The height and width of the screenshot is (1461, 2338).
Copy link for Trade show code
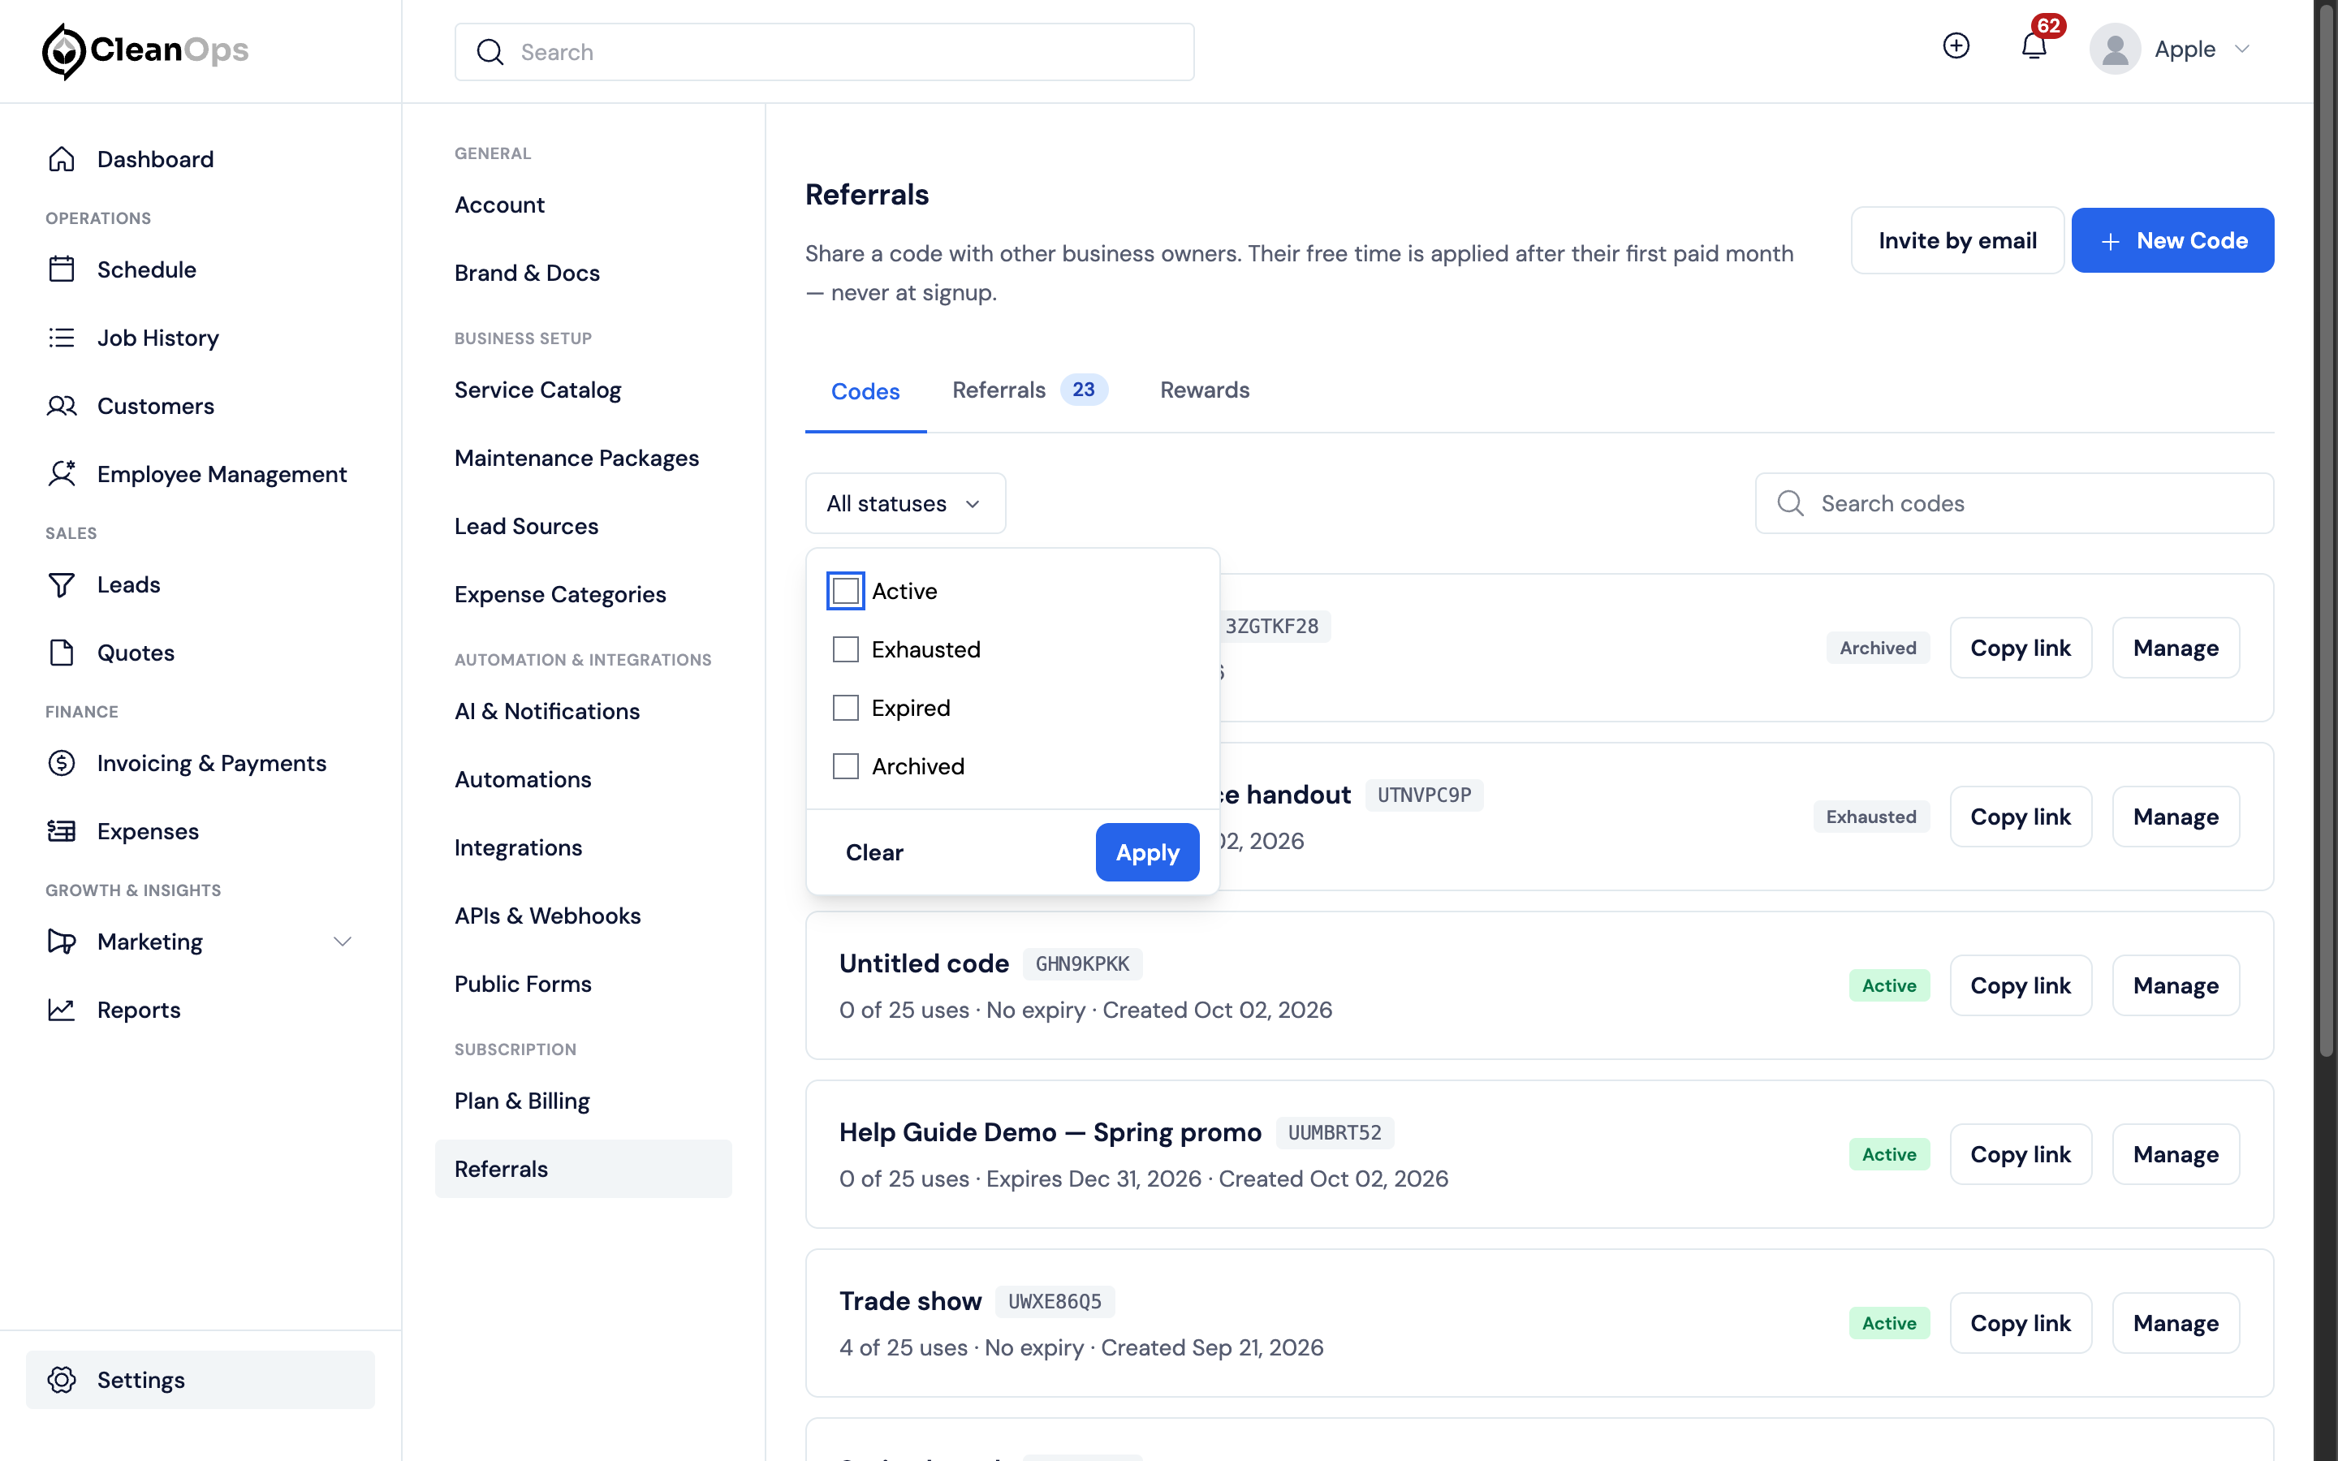pos(2020,1323)
